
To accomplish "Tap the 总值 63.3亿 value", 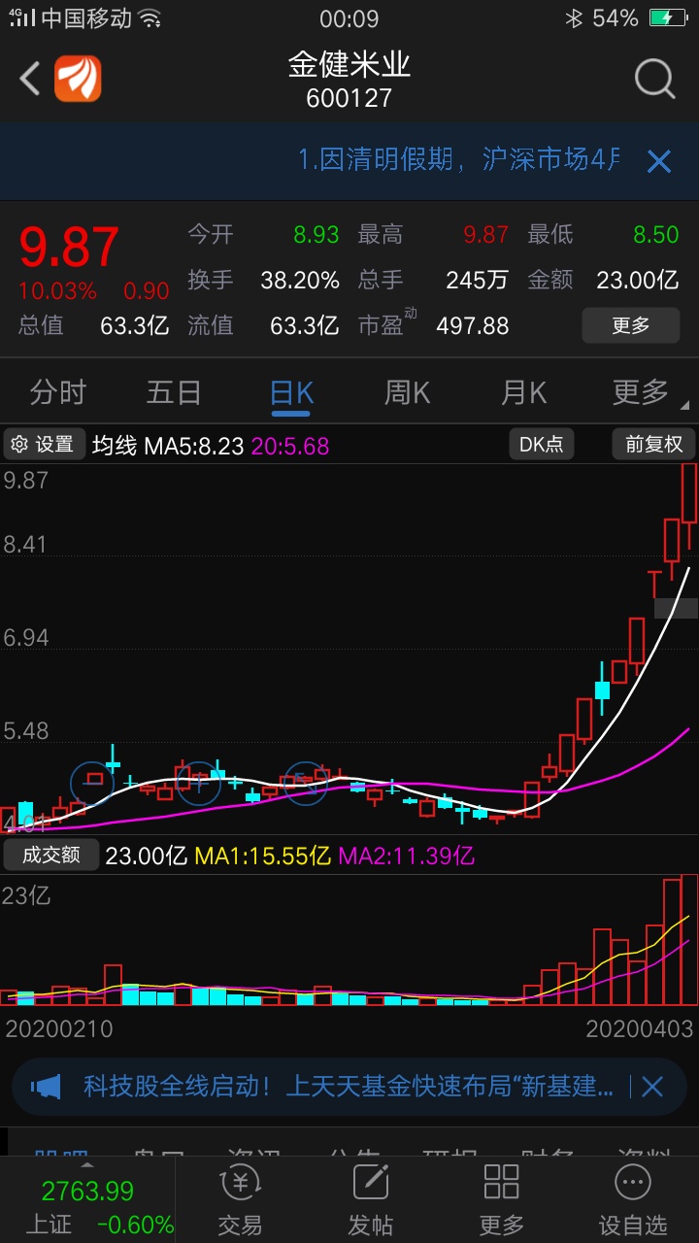I will click(135, 325).
